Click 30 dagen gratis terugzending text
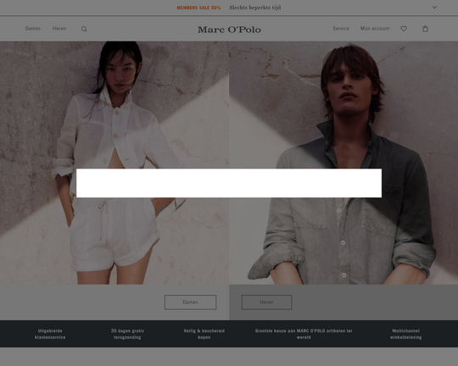Image resolution: width=458 pixels, height=366 pixels. (127, 334)
